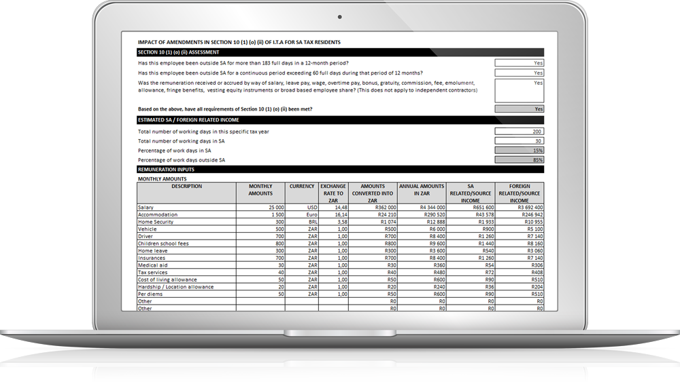
Task: Click the R290 520 annual accommodation amount
Action: coord(422,214)
